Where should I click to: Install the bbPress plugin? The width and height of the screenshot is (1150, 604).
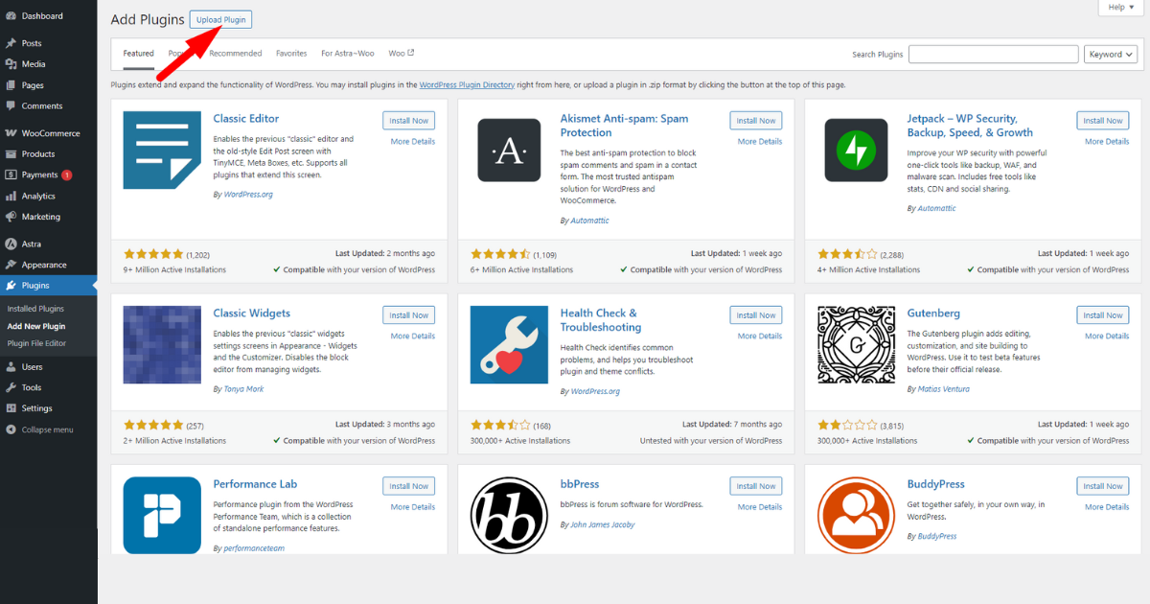[756, 486]
